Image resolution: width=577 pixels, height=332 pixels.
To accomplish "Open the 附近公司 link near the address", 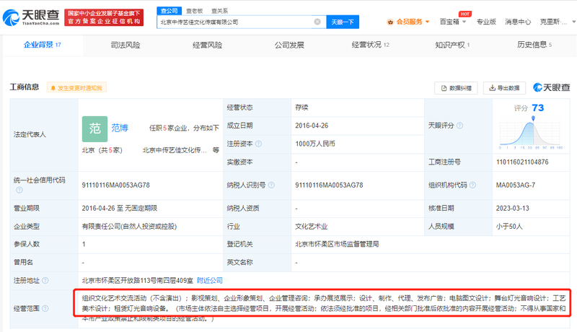I will tap(210, 280).
